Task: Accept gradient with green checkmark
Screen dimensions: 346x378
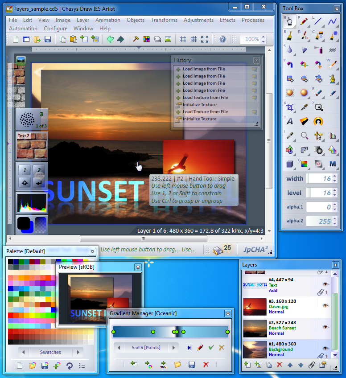Action: tap(211, 348)
